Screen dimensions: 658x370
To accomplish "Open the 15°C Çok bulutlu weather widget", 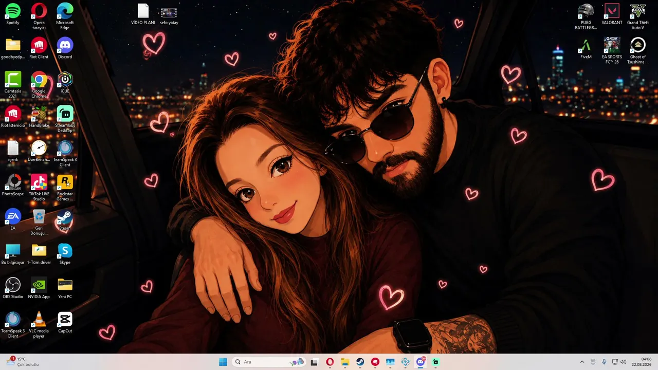I will pyautogui.click(x=23, y=362).
